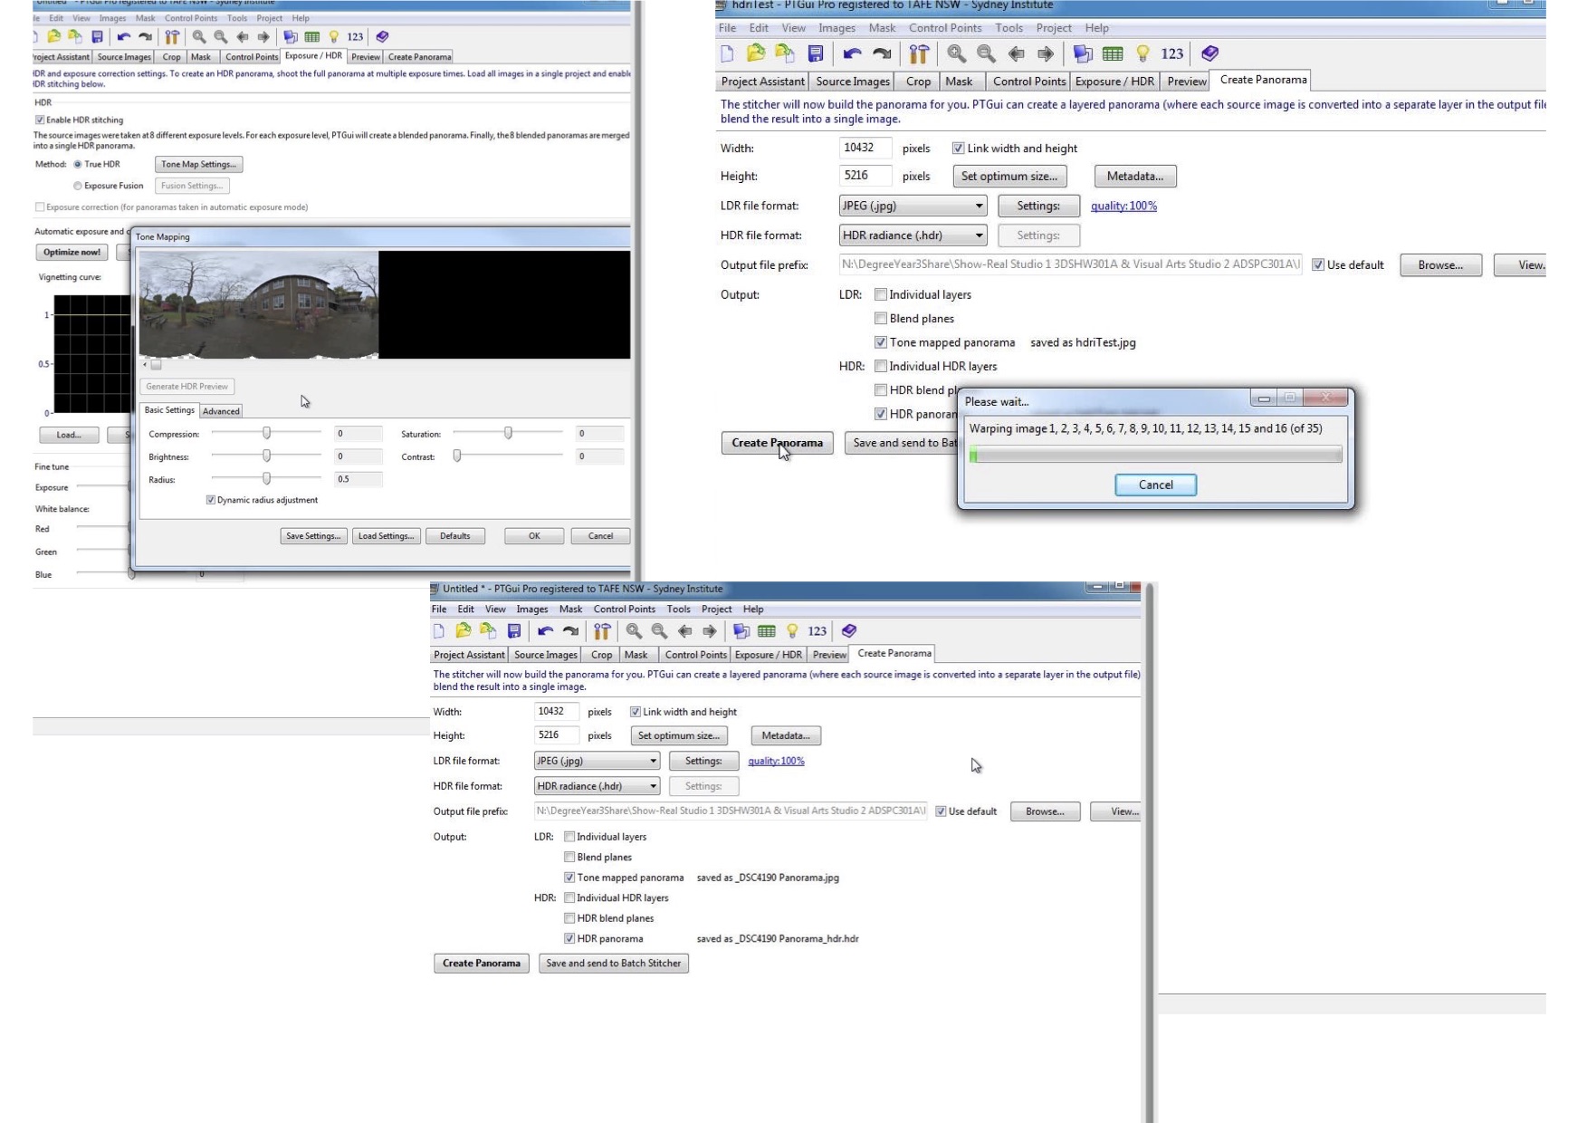This screenshot has width=1587, height=1123.
Task: Open Options hammer-wrench icon in hdriTest window toolbar
Action: click(x=919, y=53)
